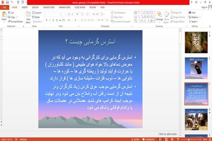Viewport: 212px width, 141px height.
Task: Center align text in Paragraph group
Action: click(x=85, y=20)
